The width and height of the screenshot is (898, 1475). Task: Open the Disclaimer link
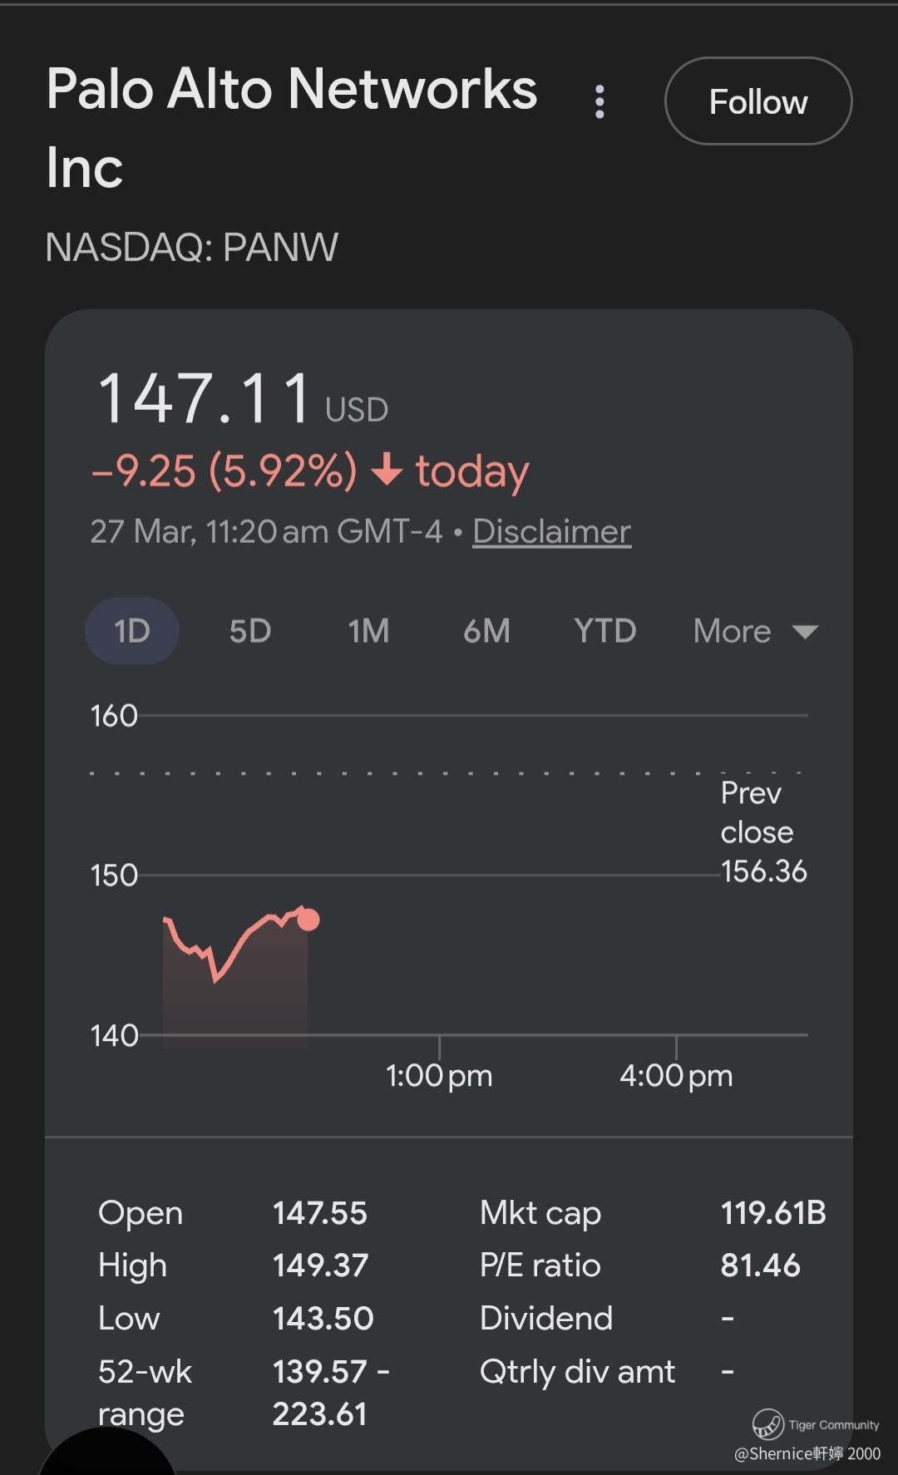[x=551, y=531]
